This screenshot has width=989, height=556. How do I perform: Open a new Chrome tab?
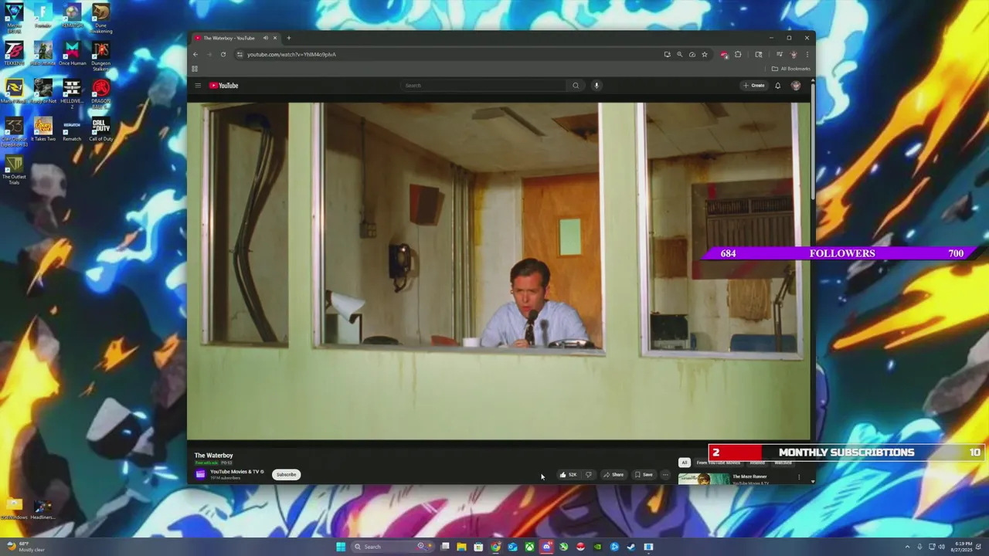pos(289,38)
